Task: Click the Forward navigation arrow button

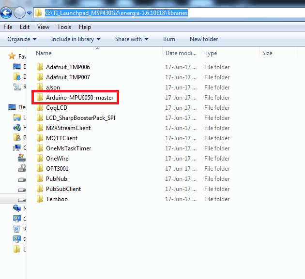Action: 20,13
